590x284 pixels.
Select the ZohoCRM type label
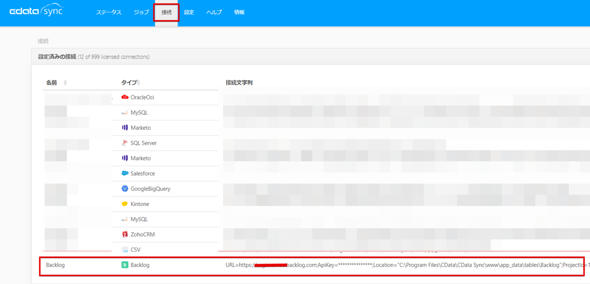tap(143, 234)
